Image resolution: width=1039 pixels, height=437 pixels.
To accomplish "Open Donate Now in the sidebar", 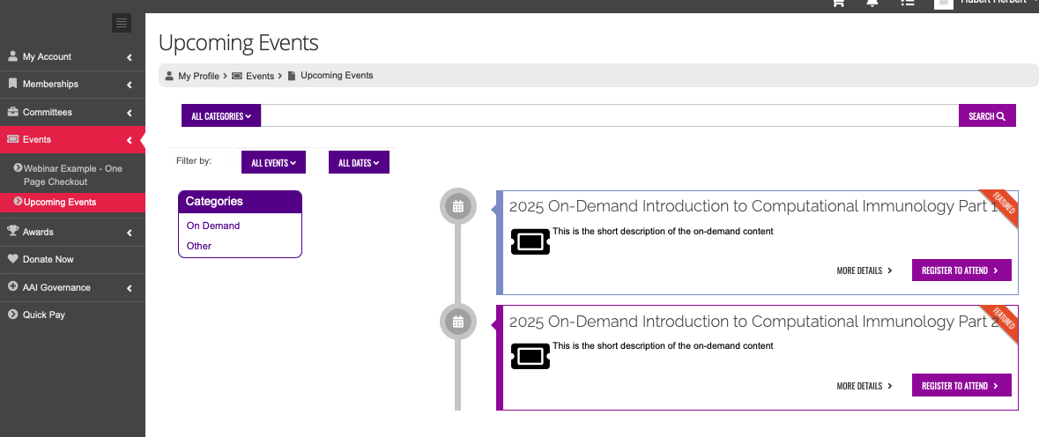I will 48,259.
